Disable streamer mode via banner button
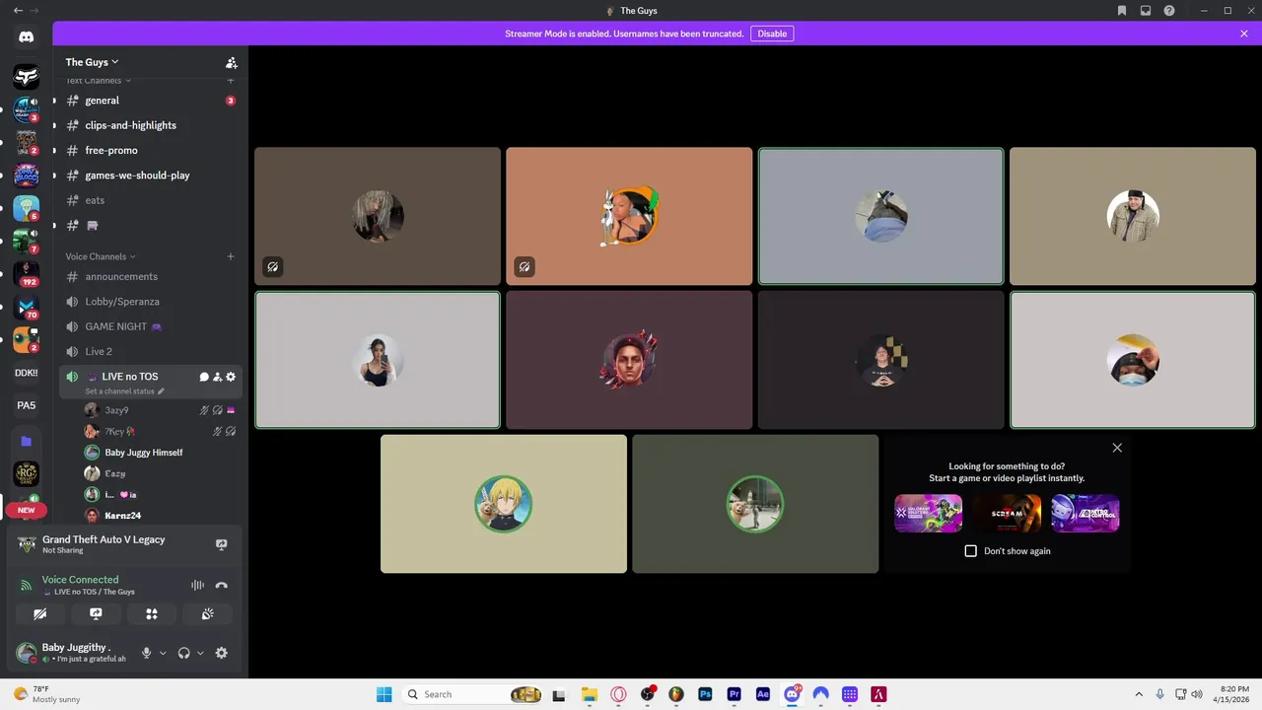1262x710 pixels. click(x=772, y=34)
